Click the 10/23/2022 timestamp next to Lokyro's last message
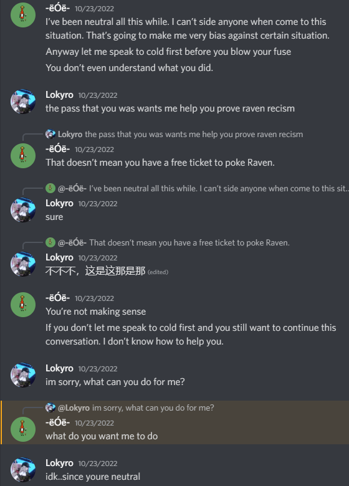This screenshot has height=486, width=349. pyautogui.click(x=98, y=464)
